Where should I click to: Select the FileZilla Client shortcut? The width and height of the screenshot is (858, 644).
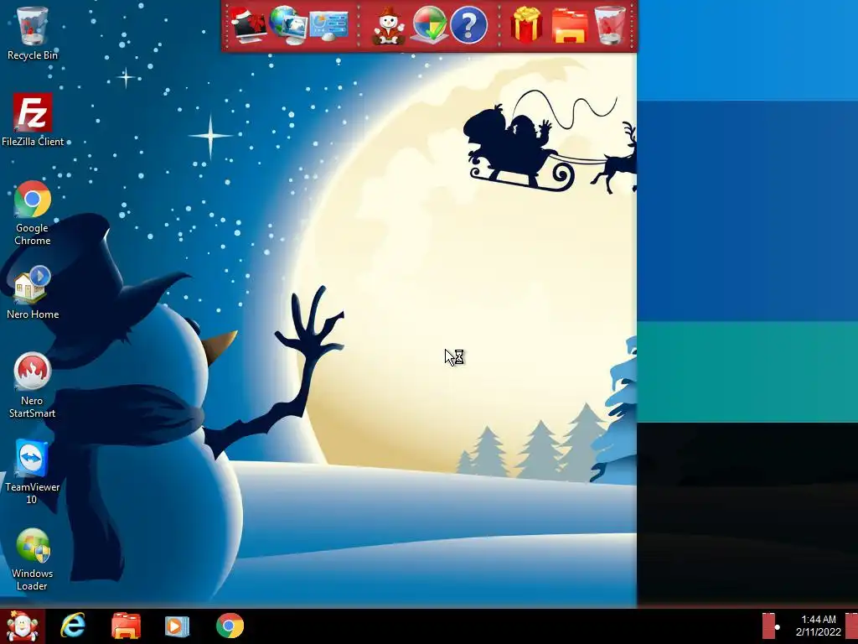[33, 120]
